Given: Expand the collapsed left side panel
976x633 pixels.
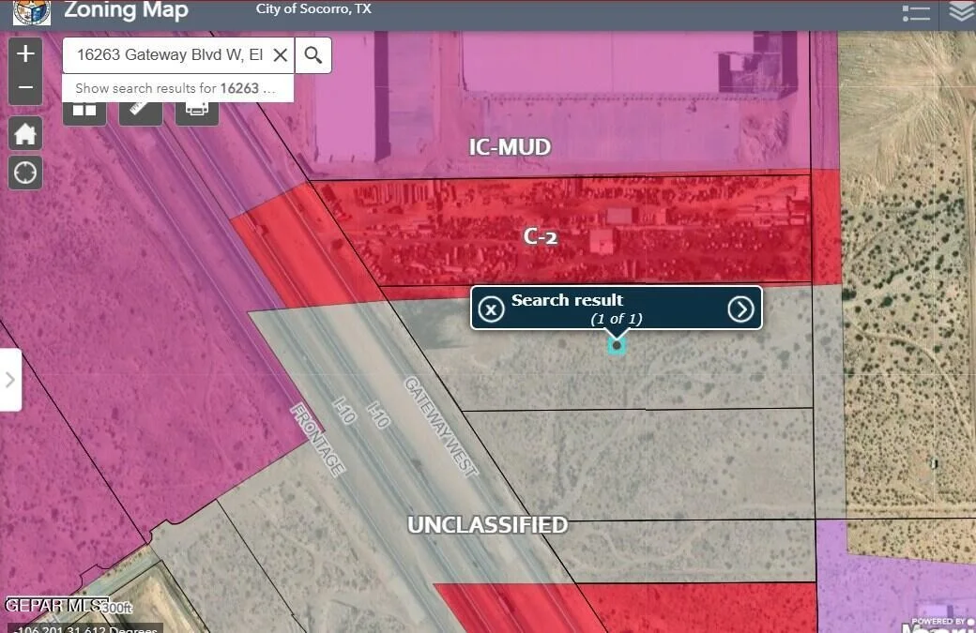Looking at the screenshot, I should coord(10,379).
